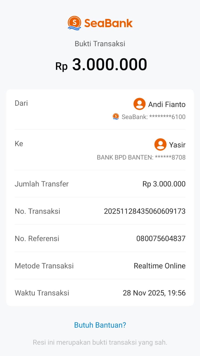
Task: Select the "Bukti Transaksi" heading
Action: point(100,44)
